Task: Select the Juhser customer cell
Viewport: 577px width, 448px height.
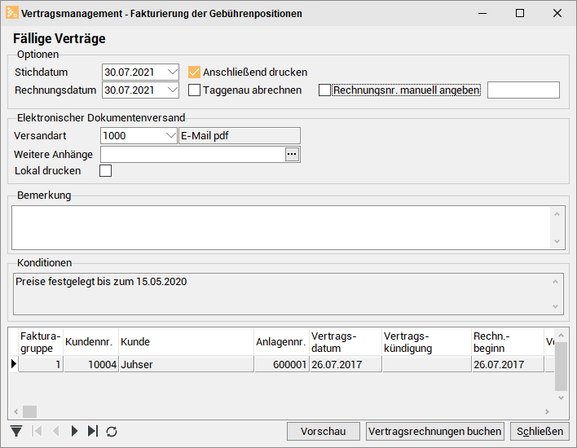Action: coord(186,364)
